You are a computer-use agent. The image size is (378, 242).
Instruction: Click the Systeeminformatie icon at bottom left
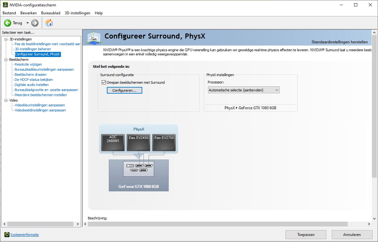point(7,235)
